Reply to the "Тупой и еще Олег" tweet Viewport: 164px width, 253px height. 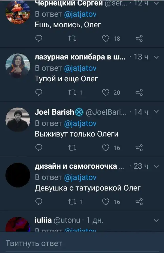(39, 93)
